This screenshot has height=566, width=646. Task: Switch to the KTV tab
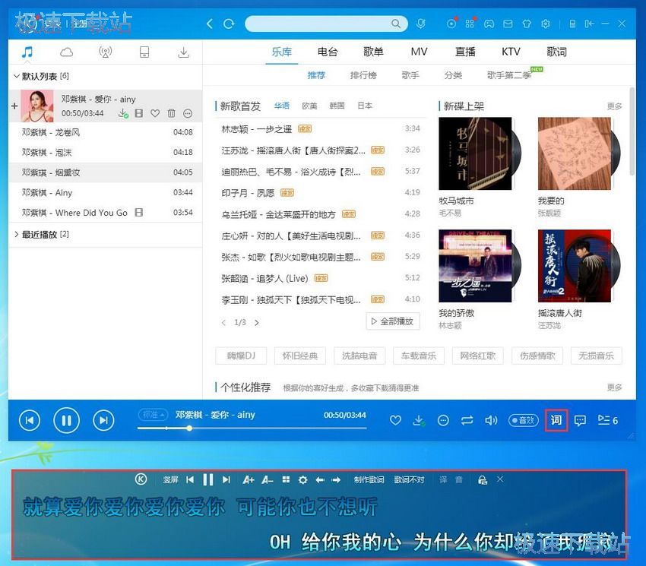pyautogui.click(x=511, y=52)
